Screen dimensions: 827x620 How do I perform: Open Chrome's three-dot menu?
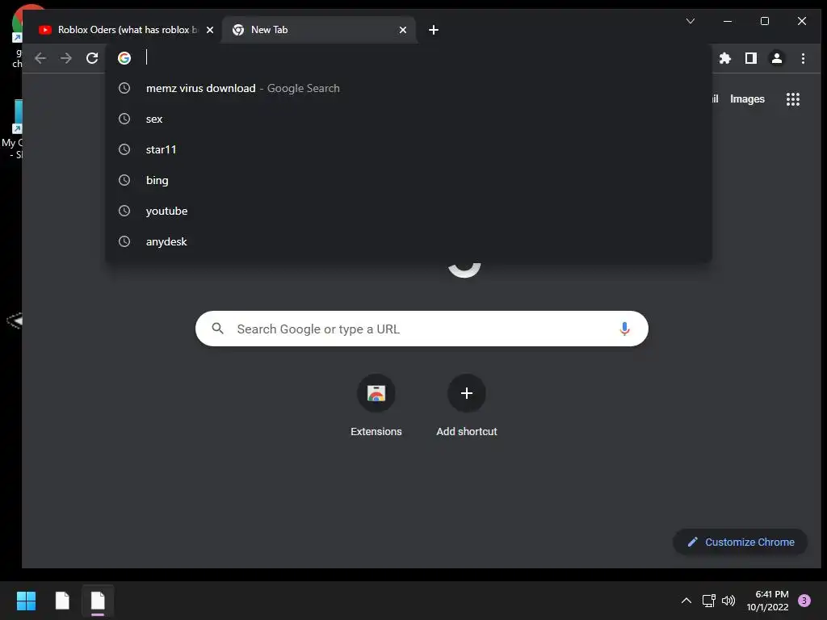[803, 58]
